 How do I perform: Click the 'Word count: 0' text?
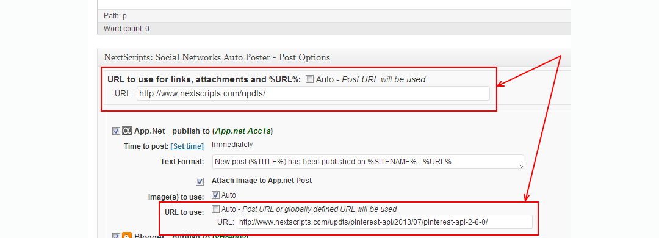point(126,29)
